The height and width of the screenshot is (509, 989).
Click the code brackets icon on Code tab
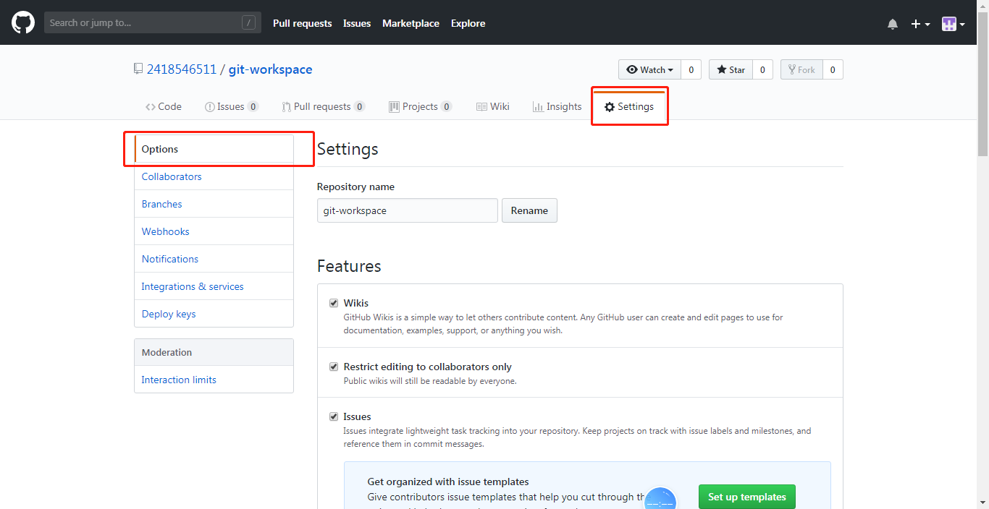click(151, 107)
